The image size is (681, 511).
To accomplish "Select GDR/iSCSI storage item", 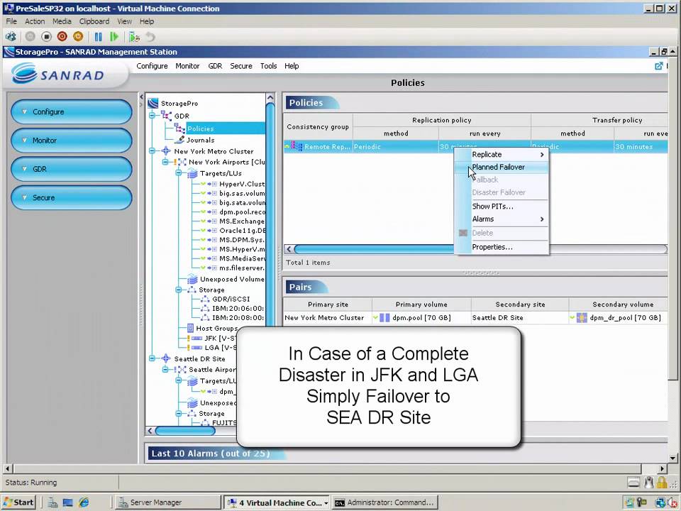I will [231, 299].
